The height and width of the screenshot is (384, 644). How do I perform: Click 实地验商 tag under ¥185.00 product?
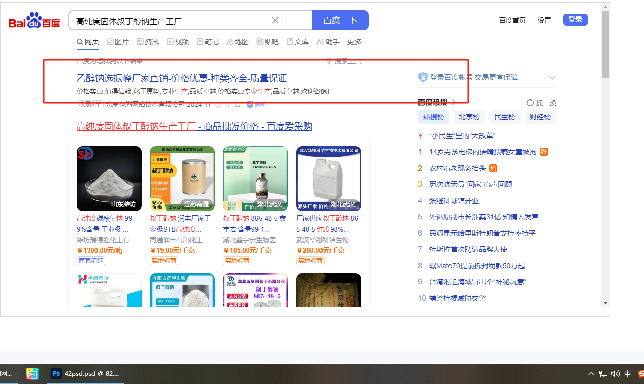(x=237, y=261)
